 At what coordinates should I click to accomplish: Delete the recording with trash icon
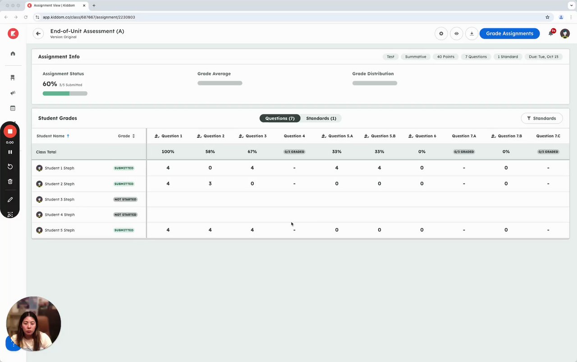pos(10,182)
